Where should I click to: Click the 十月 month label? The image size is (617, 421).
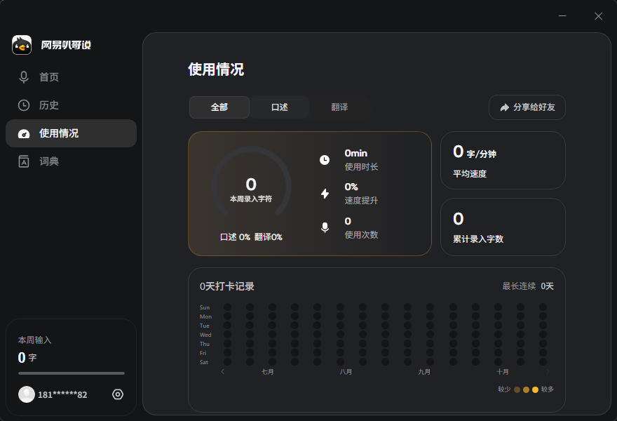tap(503, 372)
